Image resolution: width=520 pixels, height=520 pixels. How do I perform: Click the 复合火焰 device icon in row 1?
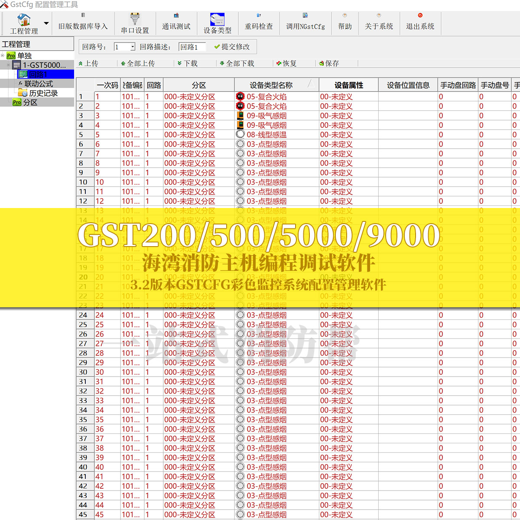[x=240, y=96]
